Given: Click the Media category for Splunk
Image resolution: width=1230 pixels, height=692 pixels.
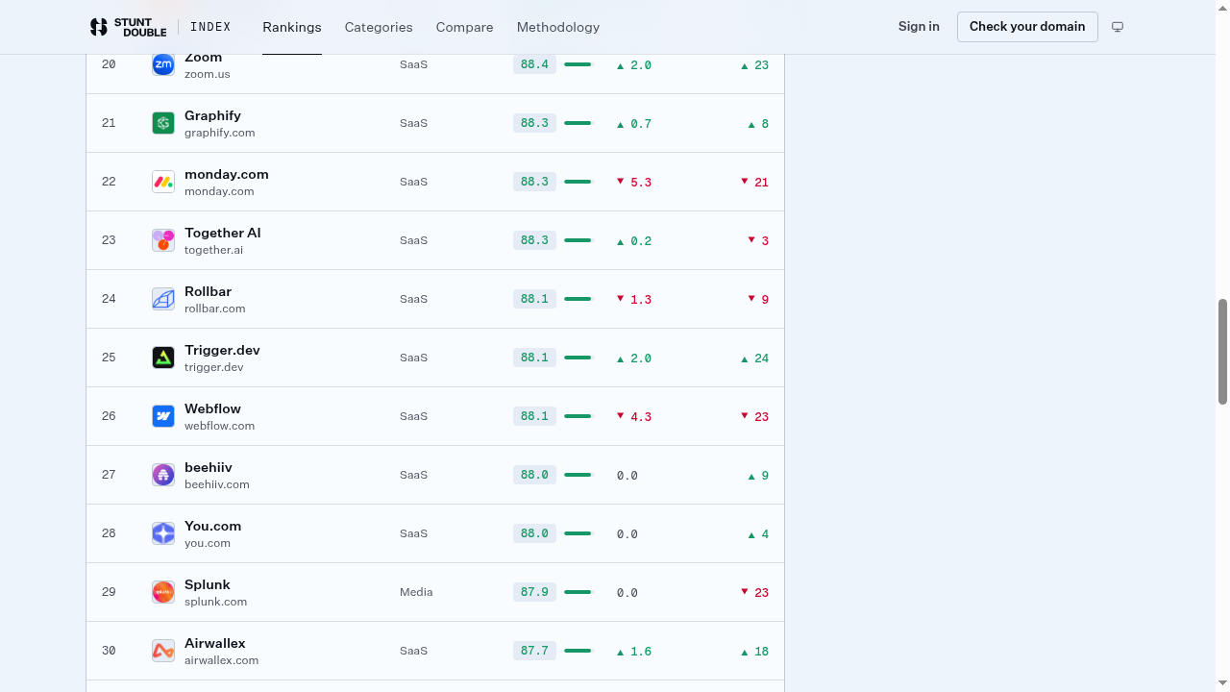Looking at the screenshot, I should click(x=416, y=592).
